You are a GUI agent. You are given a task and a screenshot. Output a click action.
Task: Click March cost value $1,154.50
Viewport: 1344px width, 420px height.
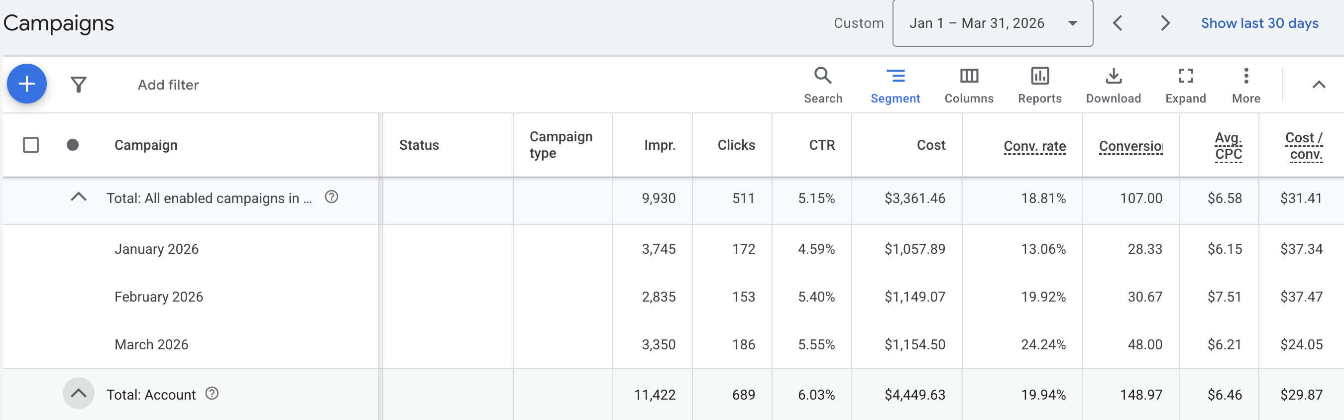[914, 344]
